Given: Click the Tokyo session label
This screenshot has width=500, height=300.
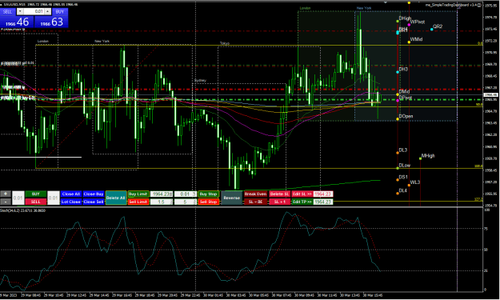Looking at the screenshot, I should click(225, 43).
